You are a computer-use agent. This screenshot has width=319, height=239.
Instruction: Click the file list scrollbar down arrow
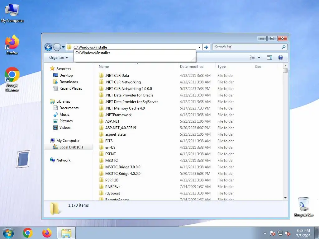pyautogui.click(x=285, y=198)
